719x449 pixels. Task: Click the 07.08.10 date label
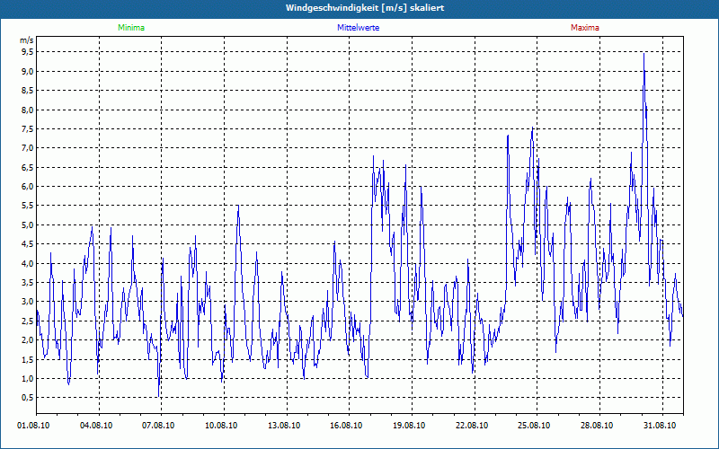[x=158, y=426]
